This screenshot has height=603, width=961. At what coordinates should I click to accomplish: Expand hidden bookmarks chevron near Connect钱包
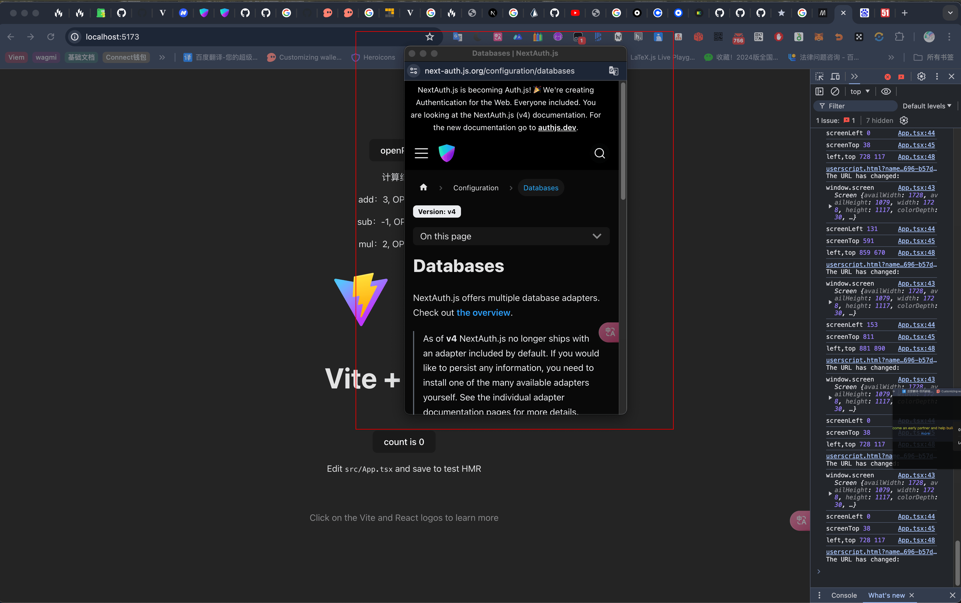coord(162,57)
